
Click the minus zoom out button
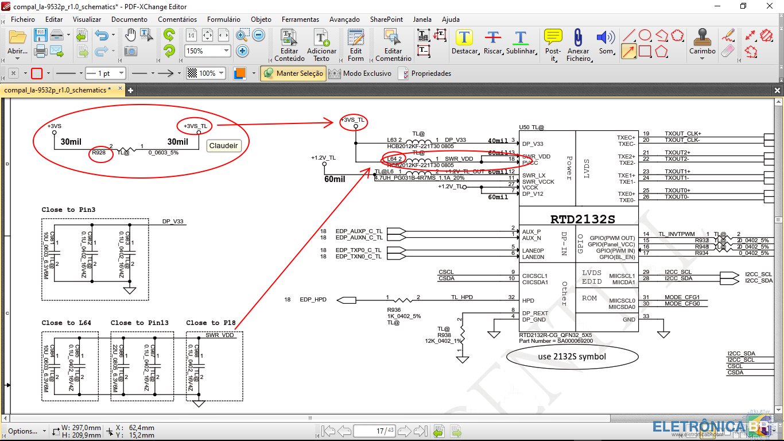(x=259, y=36)
